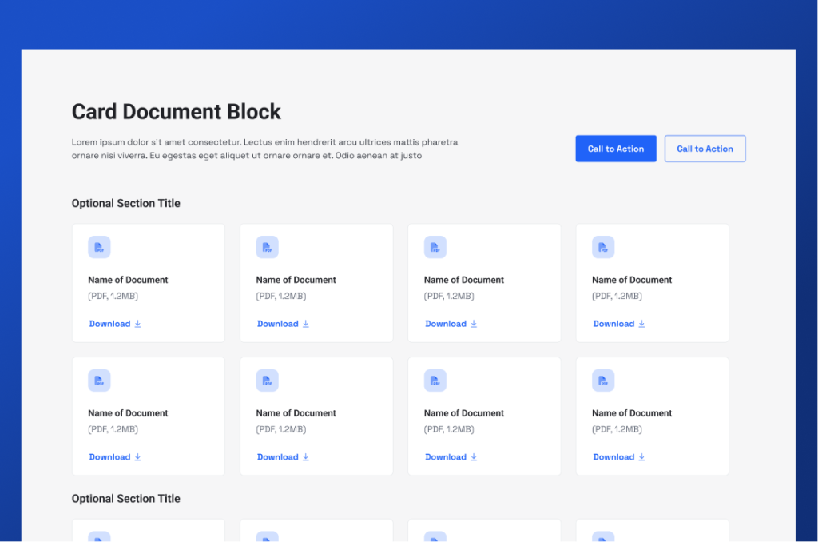Click Download on the second top-row card

coord(277,324)
